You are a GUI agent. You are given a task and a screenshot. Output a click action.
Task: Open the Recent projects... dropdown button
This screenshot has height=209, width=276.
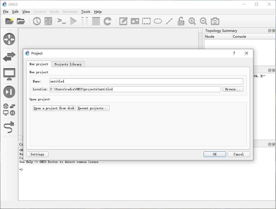point(93,108)
